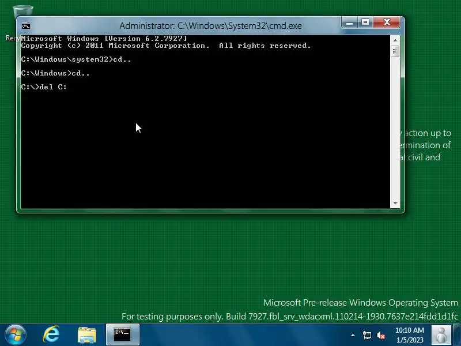Open the Start menu orb
Viewport: 461px width, 346px height.
(x=16, y=334)
